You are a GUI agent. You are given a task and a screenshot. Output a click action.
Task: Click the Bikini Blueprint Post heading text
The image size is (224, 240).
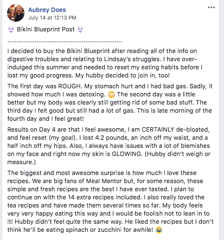[x=46, y=29]
